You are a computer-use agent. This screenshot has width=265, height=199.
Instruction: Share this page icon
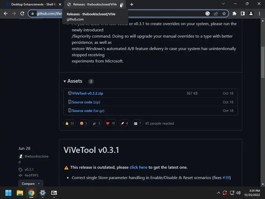point(216,13)
